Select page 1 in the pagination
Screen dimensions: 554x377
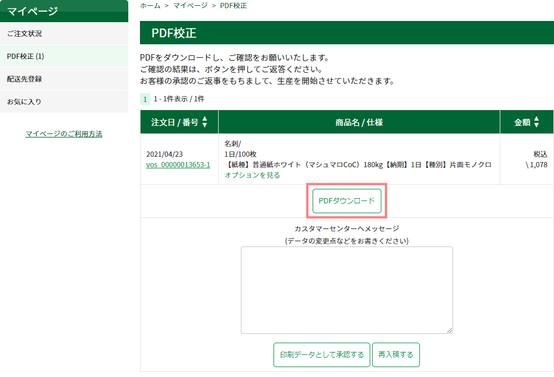145,99
